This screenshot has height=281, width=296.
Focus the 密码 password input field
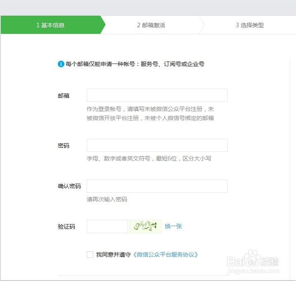pyautogui.click(x=157, y=145)
